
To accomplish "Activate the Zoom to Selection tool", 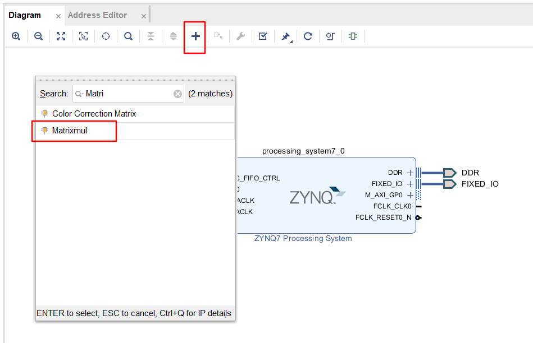I will tap(83, 36).
